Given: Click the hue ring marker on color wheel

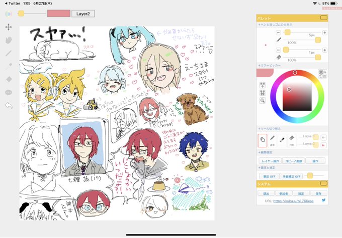Looking at the screenshot, I should pyautogui.click(x=295, y=72).
